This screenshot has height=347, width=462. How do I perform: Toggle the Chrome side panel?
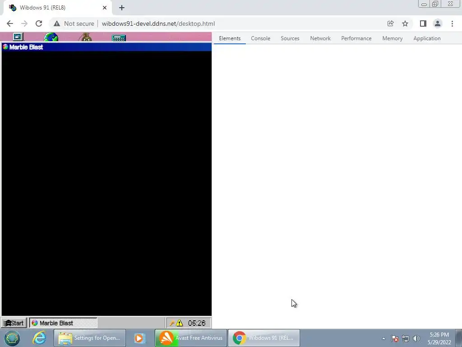[423, 23]
